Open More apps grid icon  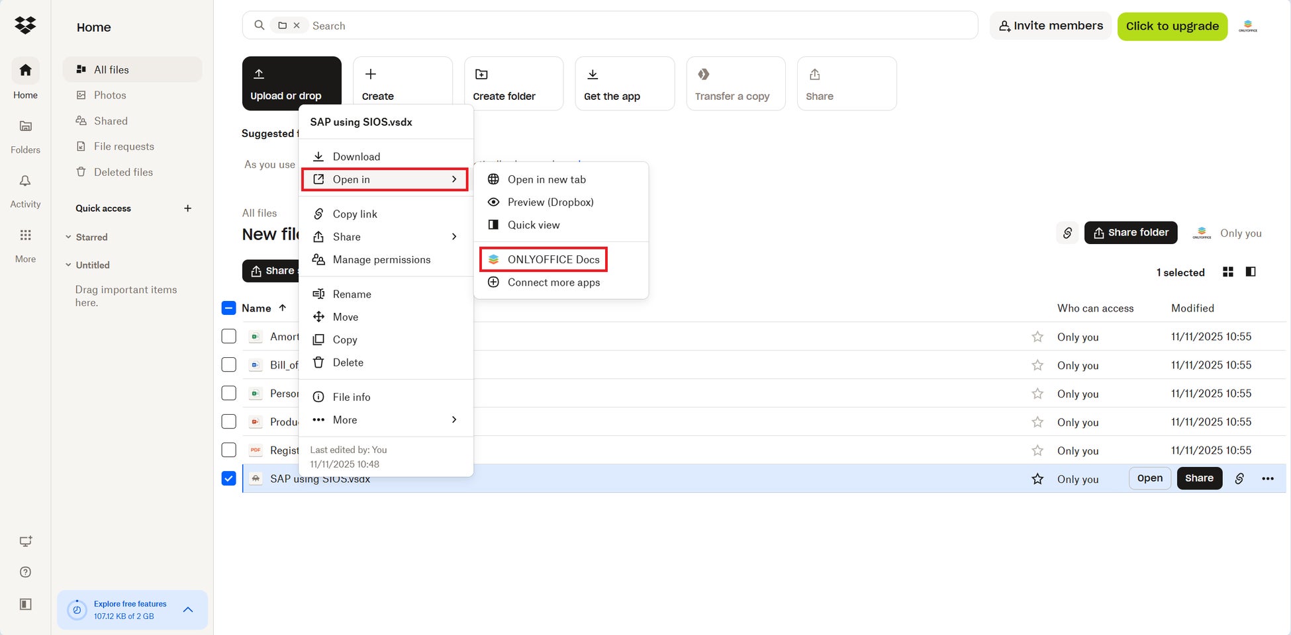pyautogui.click(x=25, y=235)
